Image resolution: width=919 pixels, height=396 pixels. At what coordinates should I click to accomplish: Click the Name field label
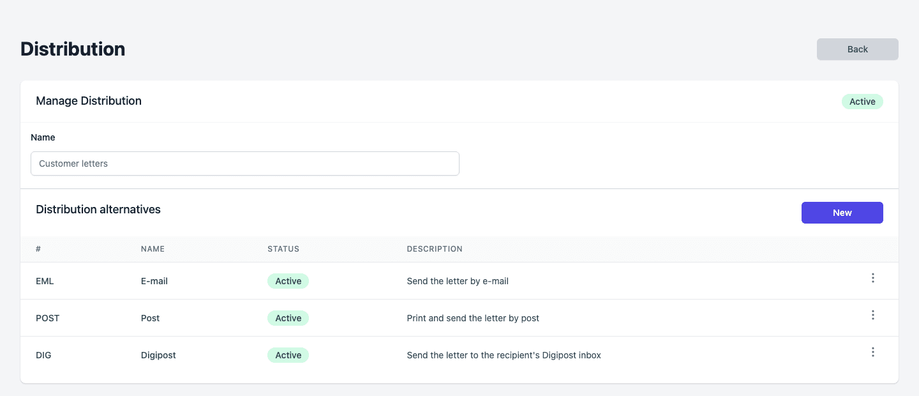tap(43, 137)
